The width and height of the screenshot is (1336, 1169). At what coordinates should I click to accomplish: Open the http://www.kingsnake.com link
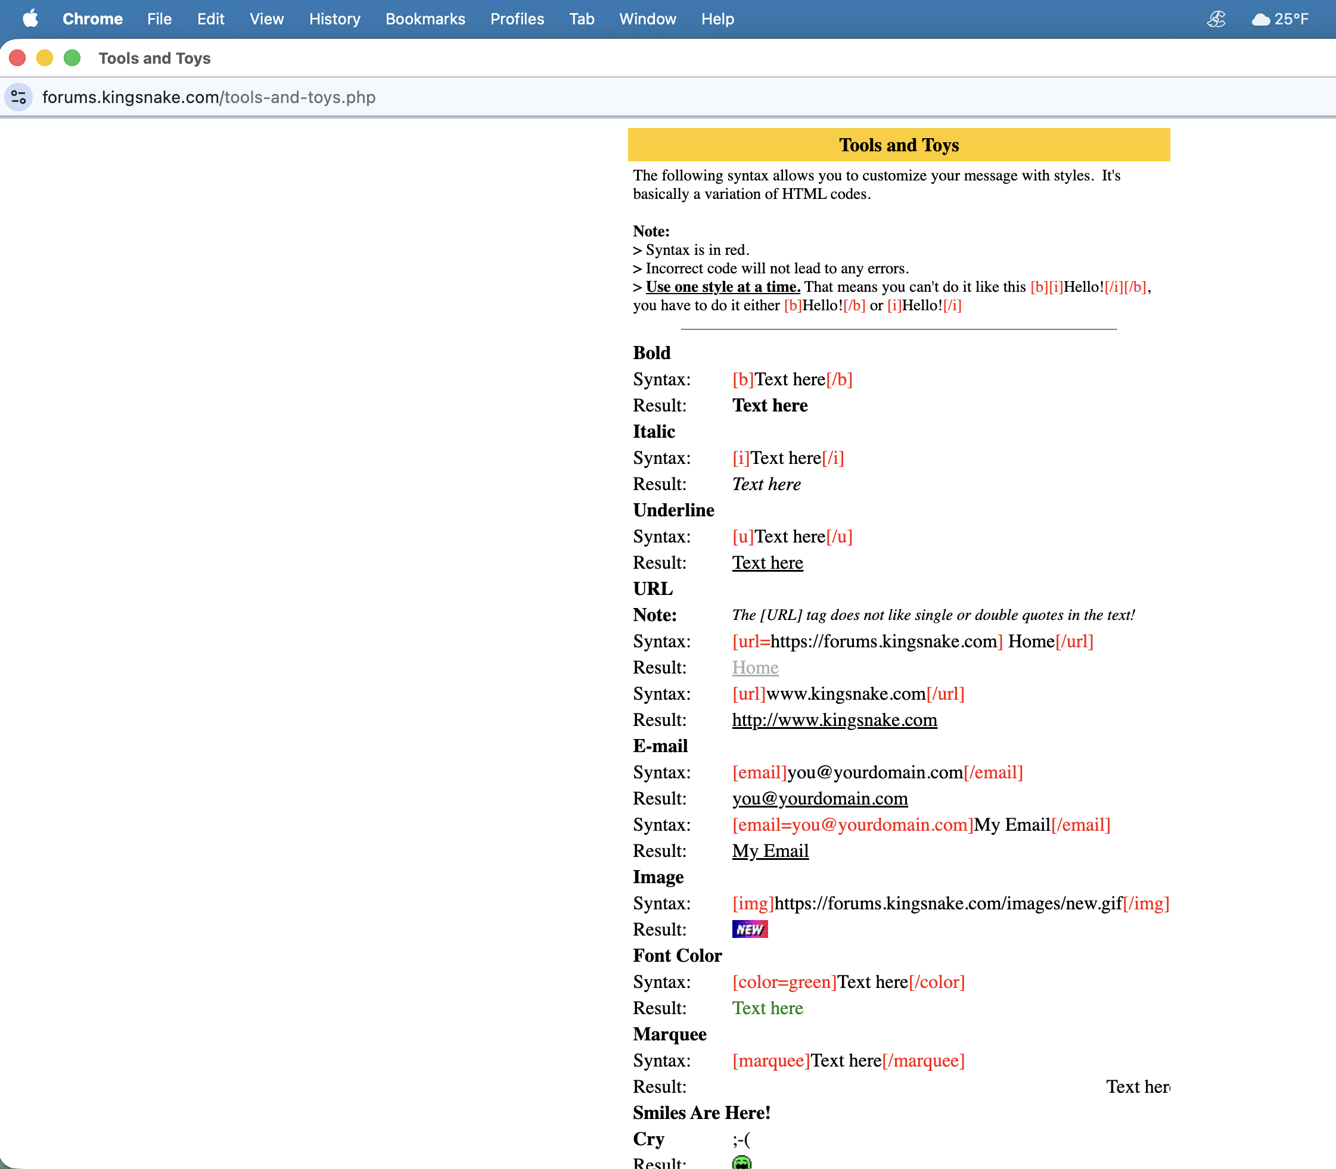[834, 719]
